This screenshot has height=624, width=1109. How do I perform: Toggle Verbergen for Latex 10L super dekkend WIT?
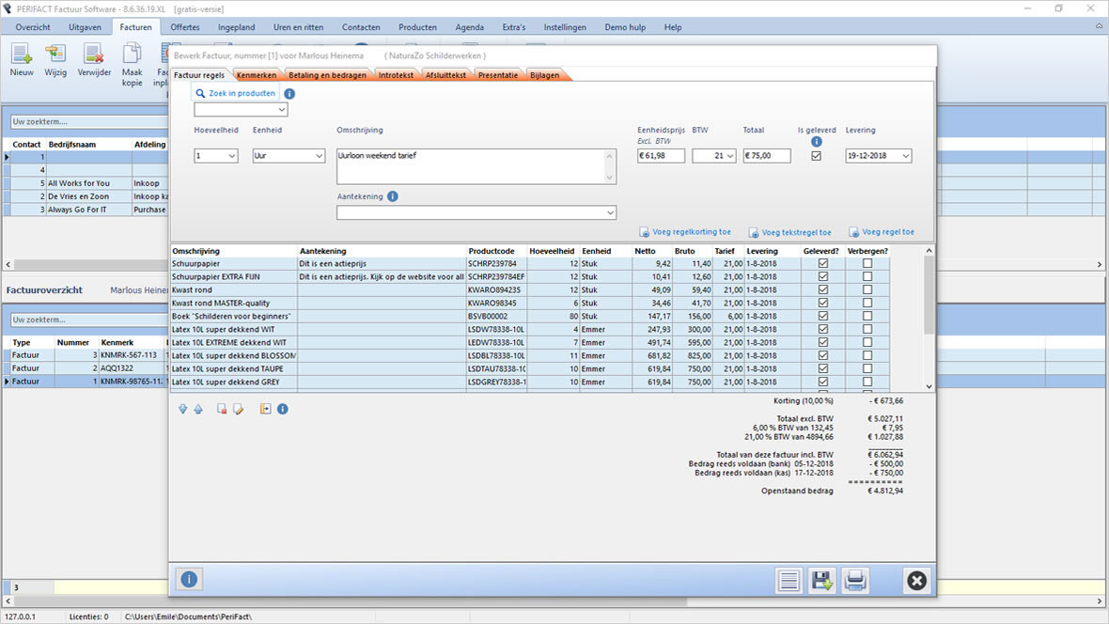click(867, 329)
